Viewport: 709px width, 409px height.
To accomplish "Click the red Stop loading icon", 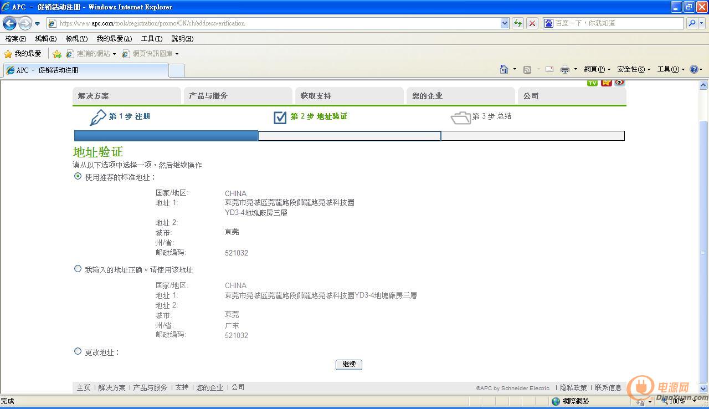I will (x=532, y=23).
